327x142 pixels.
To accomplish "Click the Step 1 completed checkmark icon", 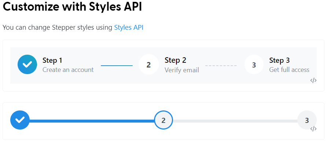I will (27, 65).
